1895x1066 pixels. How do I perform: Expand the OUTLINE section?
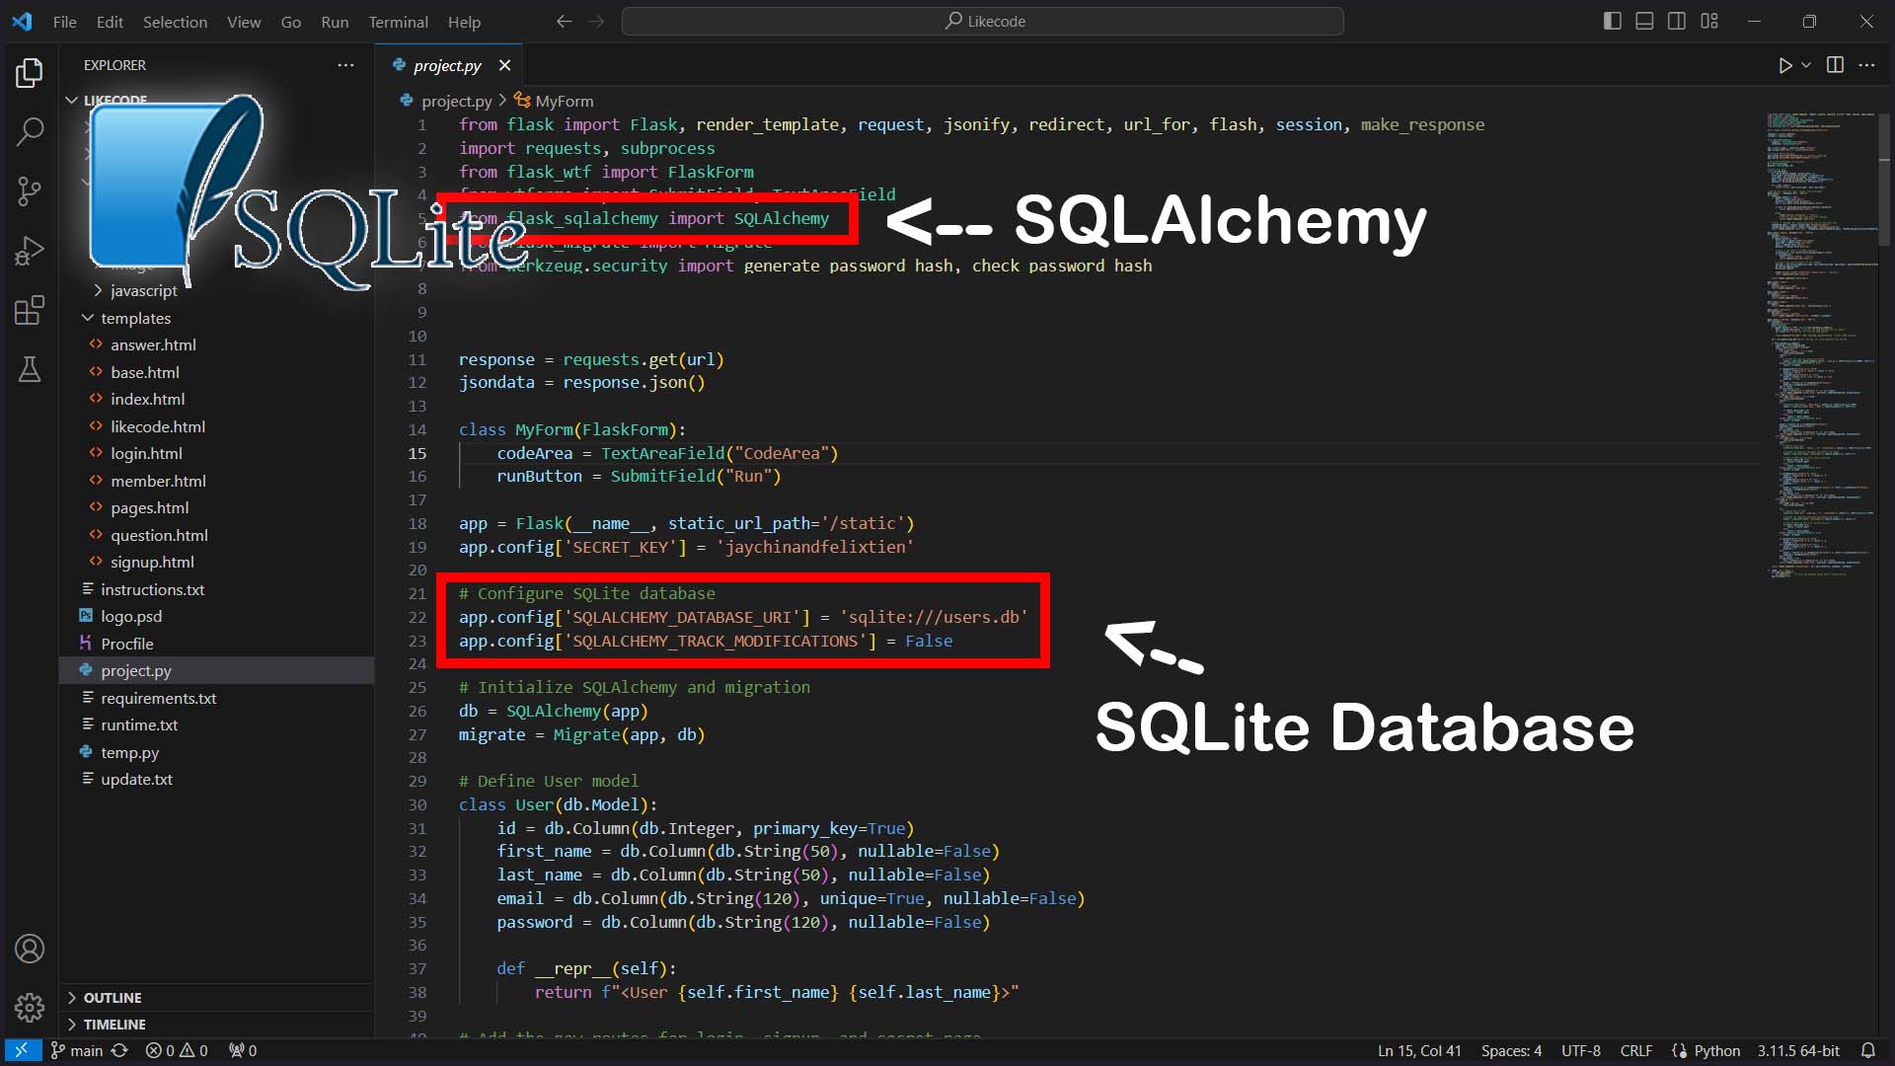112,998
